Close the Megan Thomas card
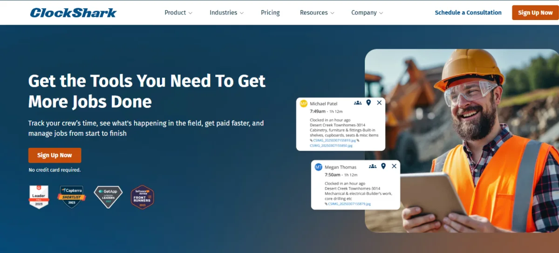 [x=394, y=166]
